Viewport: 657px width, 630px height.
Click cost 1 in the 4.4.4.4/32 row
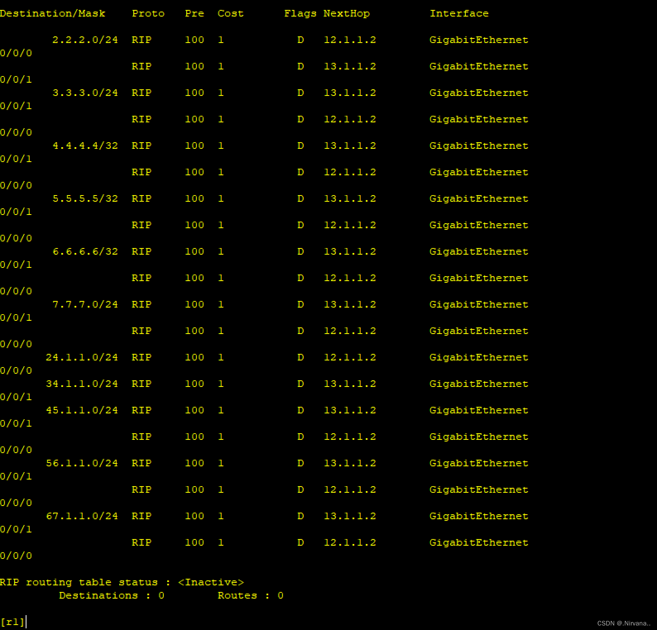[x=221, y=146]
